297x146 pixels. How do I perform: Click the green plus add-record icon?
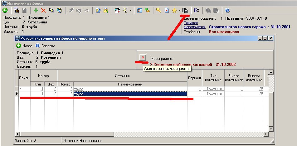pyautogui.click(x=36, y=10)
